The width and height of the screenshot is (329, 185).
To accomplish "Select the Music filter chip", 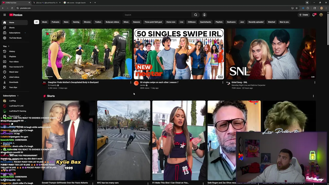I will point(44,22).
